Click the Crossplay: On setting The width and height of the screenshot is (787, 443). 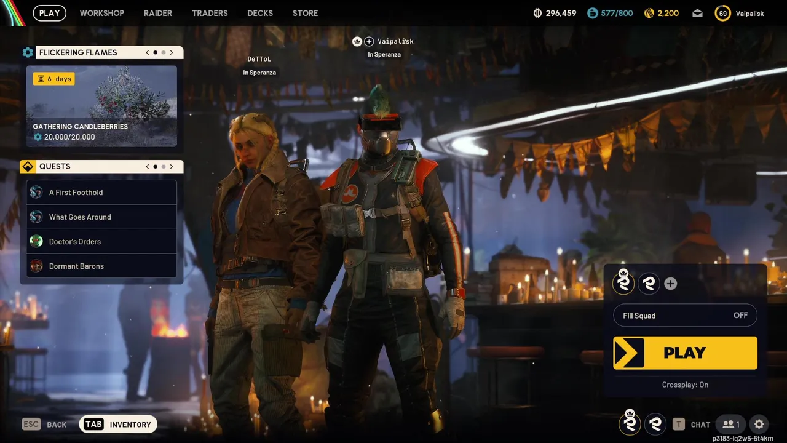pyautogui.click(x=685, y=385)
